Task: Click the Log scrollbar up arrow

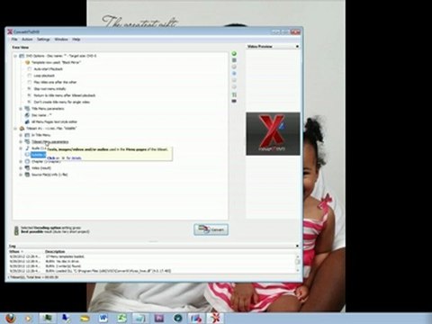Action: tap(298, 256)
